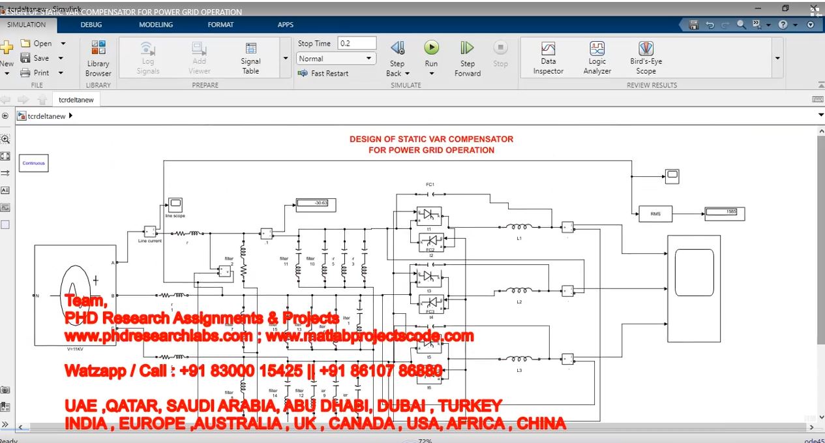The height and width of the screenshot is (443, 825).
Task: Run the simulation with green Run button
Action: coord(431,48)
